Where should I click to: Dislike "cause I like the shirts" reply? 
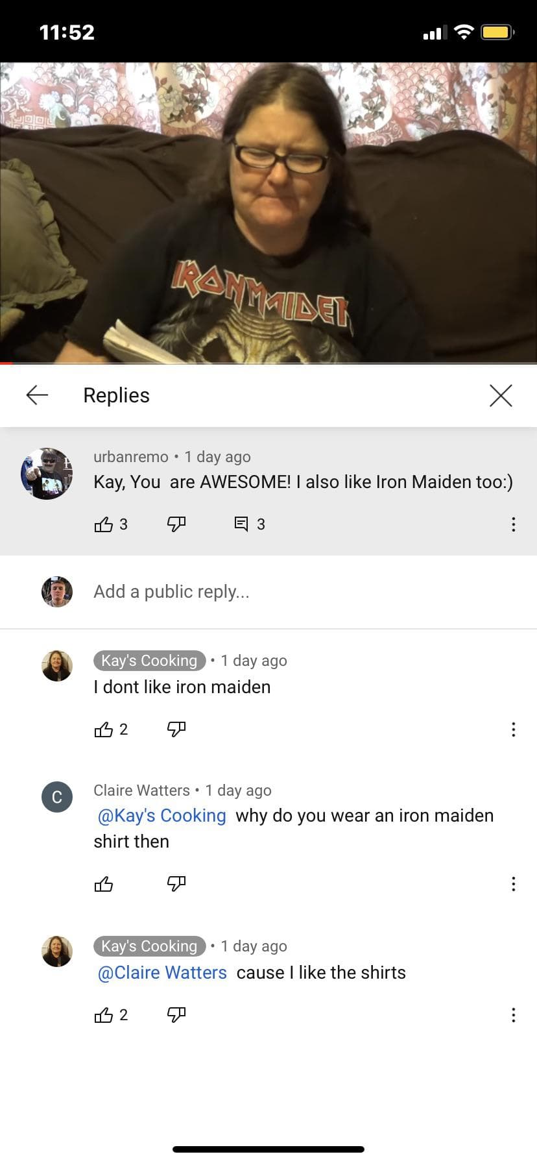pos(176,1015)
